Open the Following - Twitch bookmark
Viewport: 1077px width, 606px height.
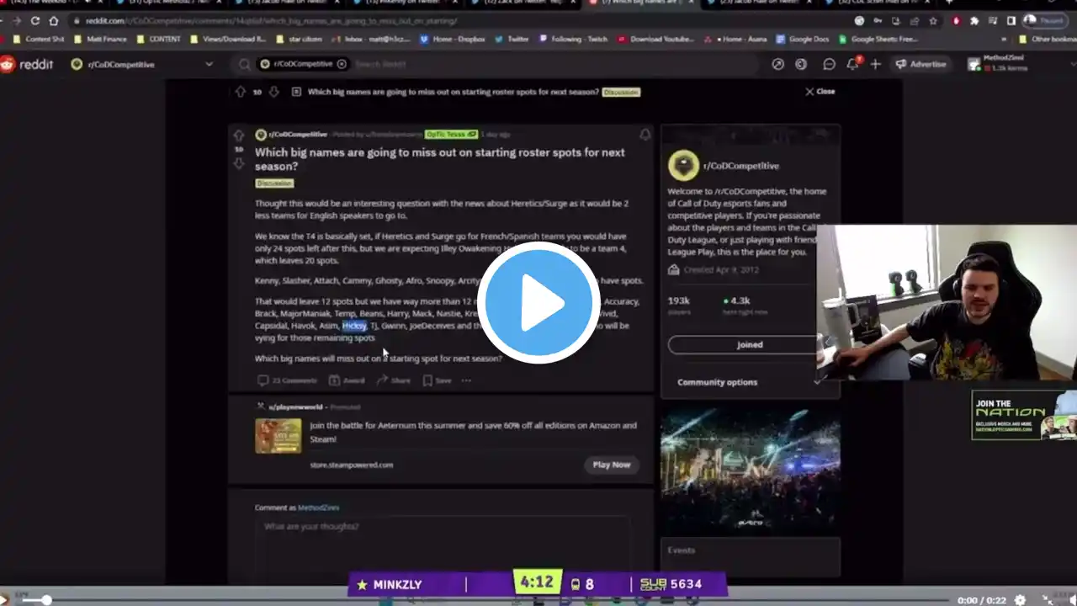pos(574,39)
